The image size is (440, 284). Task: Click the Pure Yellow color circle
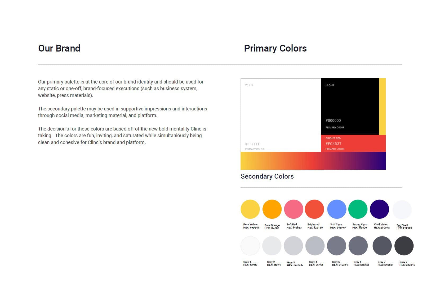[250, 209]
